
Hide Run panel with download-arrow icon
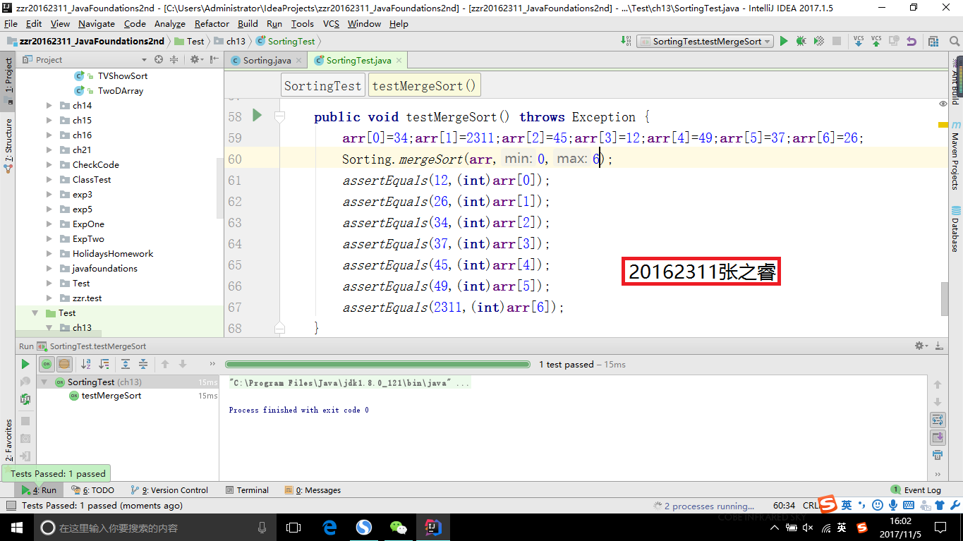[x=939, y=346]
